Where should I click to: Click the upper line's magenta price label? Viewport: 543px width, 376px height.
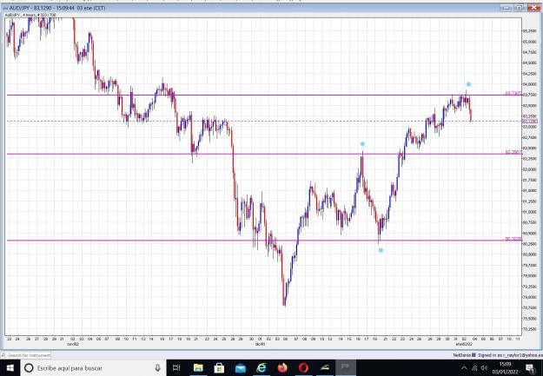[513, 93]
